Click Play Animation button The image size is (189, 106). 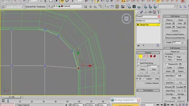coord(165,105)
